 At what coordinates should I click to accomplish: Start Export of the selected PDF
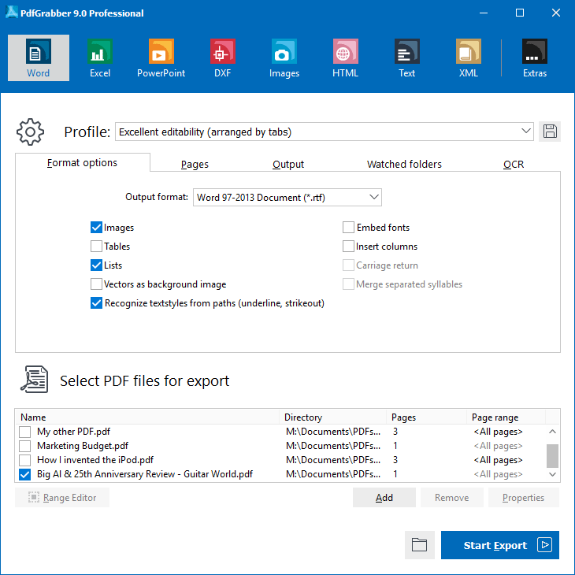[500, 545]
